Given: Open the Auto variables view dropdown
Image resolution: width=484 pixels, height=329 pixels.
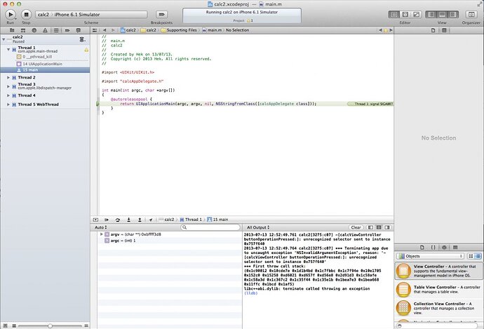Looking at the screenshot, I should [100, 228].
